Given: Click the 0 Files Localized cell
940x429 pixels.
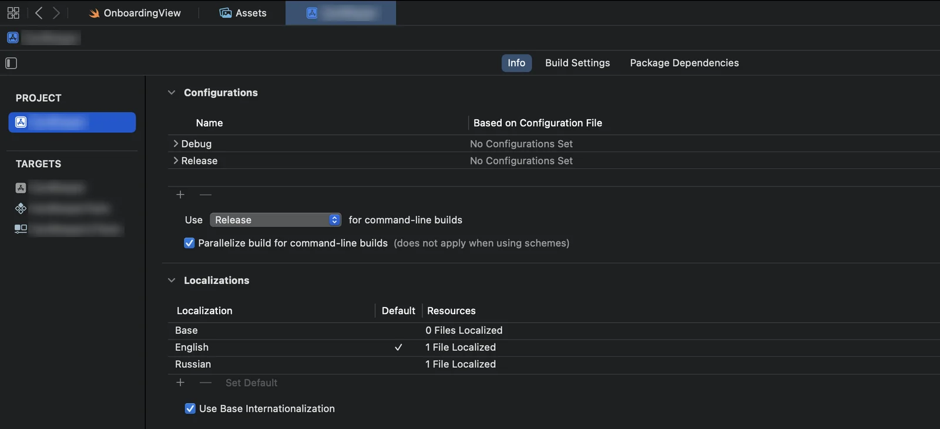Looking at the screenshot, I should coord(464,330).
